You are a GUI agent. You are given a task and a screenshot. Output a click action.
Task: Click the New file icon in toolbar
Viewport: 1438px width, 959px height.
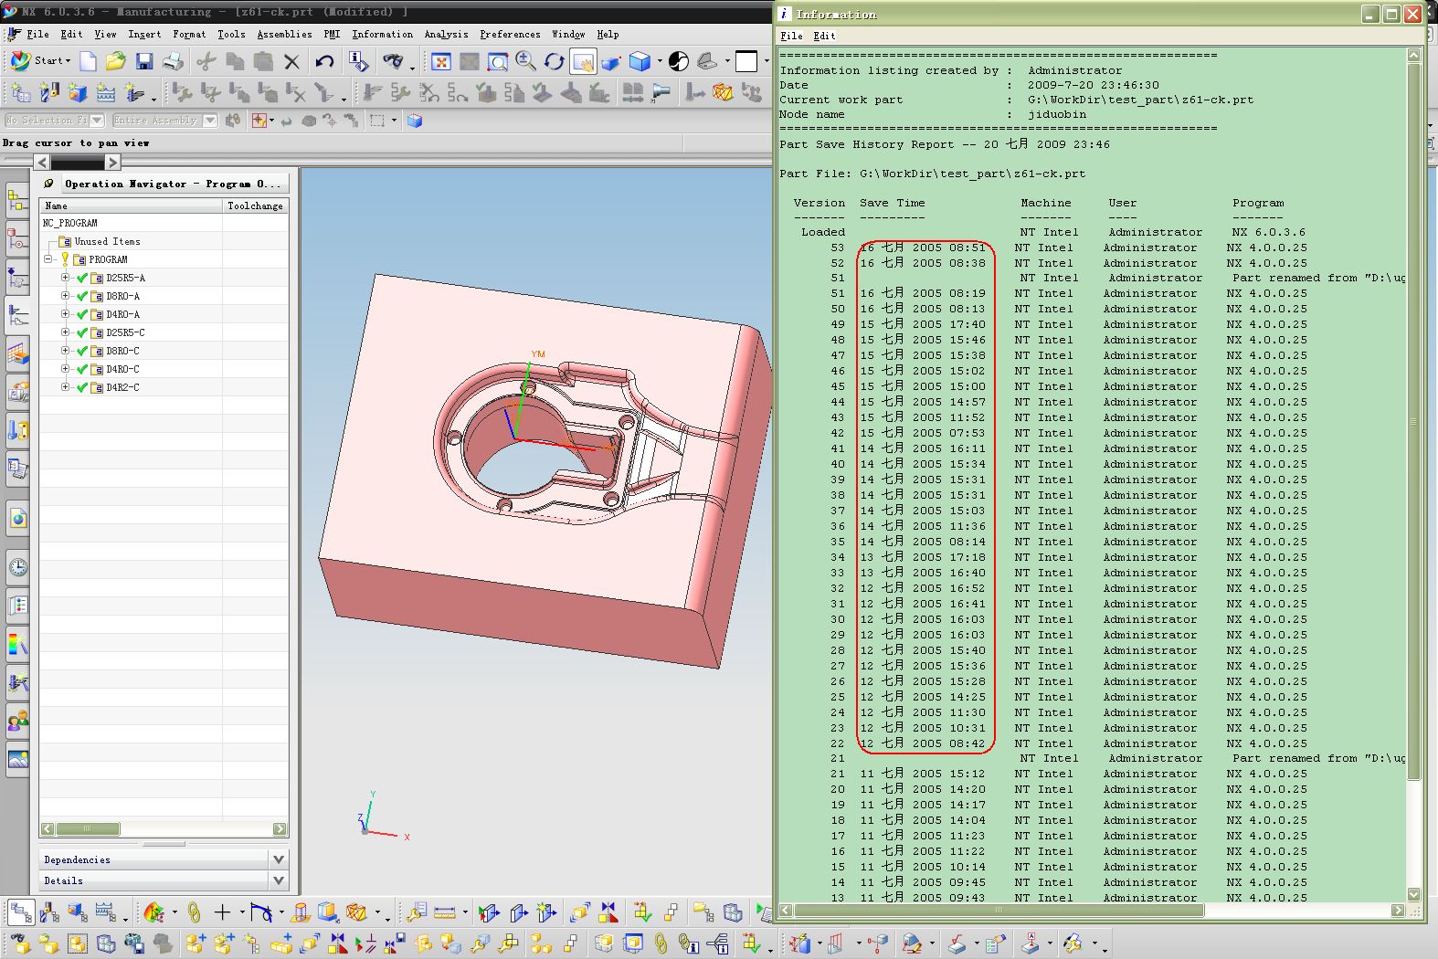(88, 61)
